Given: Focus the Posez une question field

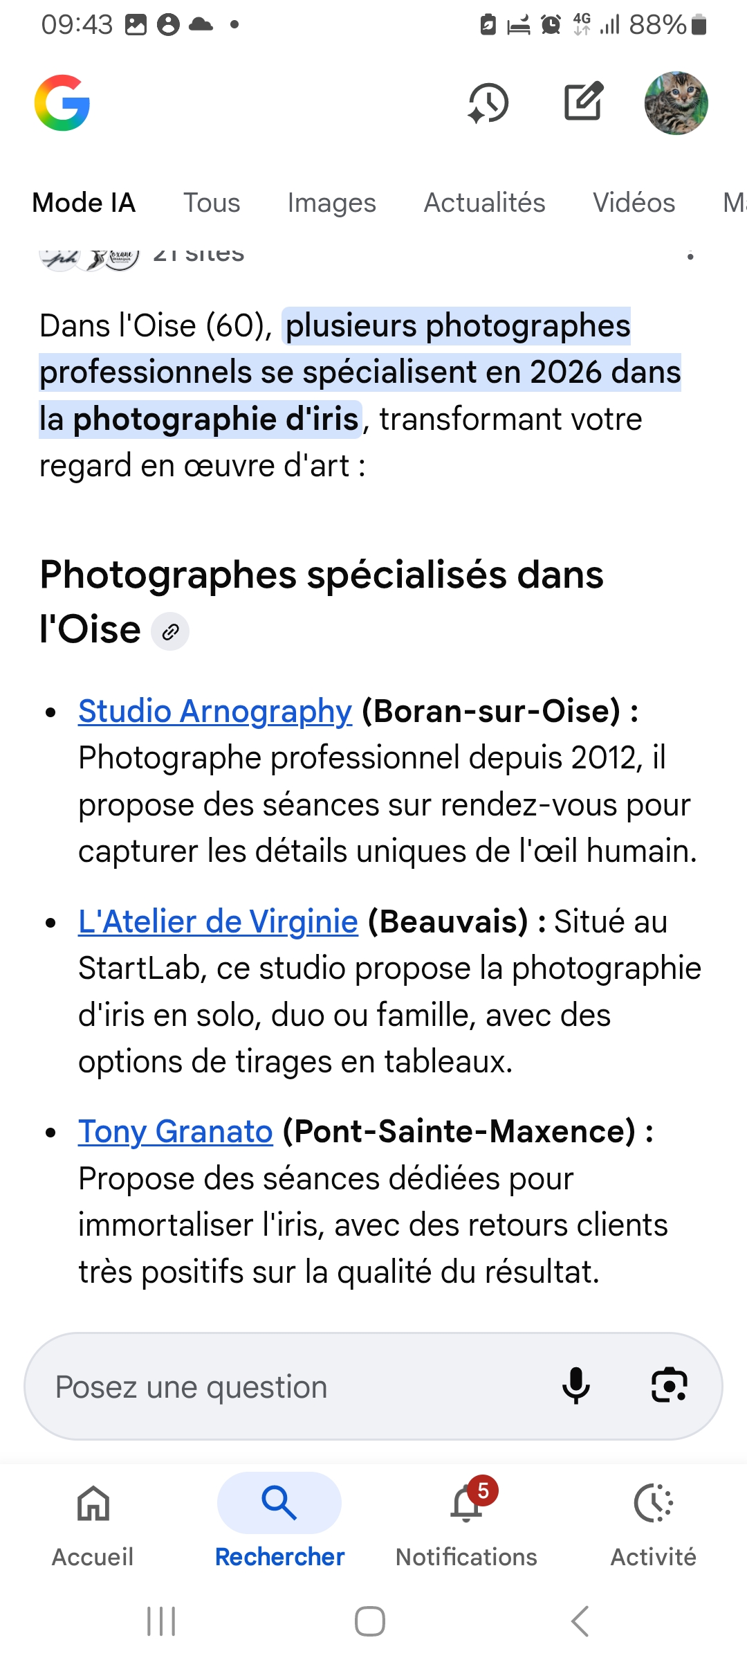Looking at the screenshot, I should tap(290, 1387).
